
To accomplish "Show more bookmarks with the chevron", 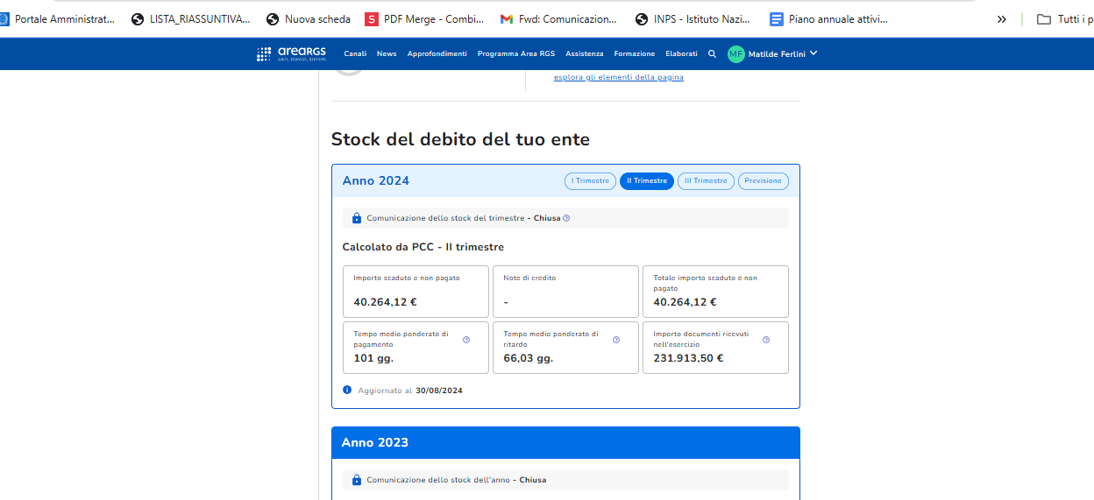I will pos(1002,19).
